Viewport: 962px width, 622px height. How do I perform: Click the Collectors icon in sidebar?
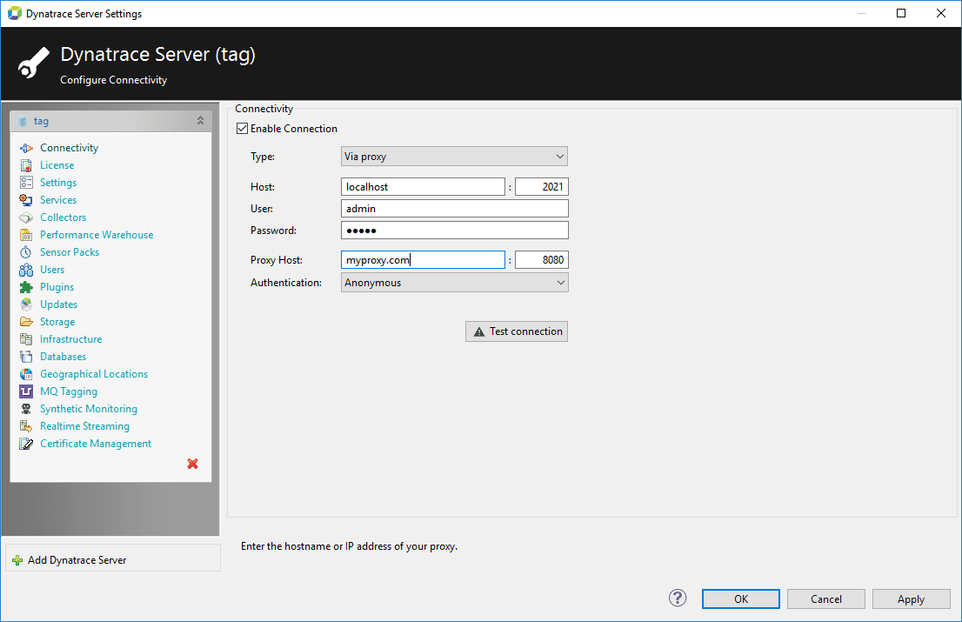26,217
